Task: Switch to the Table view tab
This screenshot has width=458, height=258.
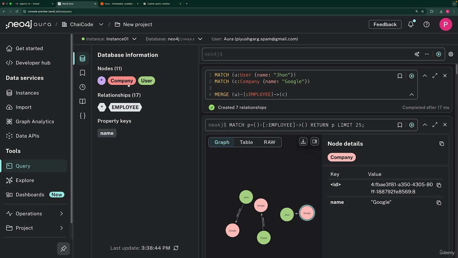Action: coord(246,142)
